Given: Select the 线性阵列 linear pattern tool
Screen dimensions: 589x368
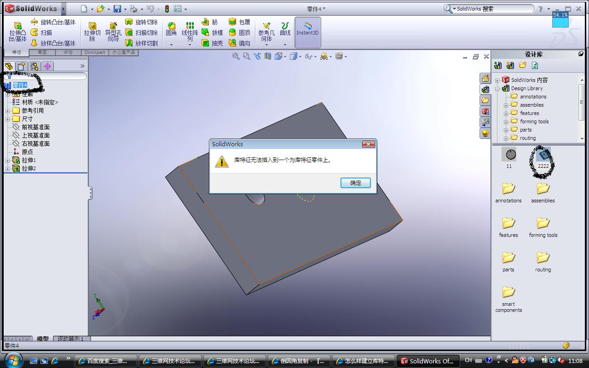Looking at the screenshot, I should pos(190,32).
